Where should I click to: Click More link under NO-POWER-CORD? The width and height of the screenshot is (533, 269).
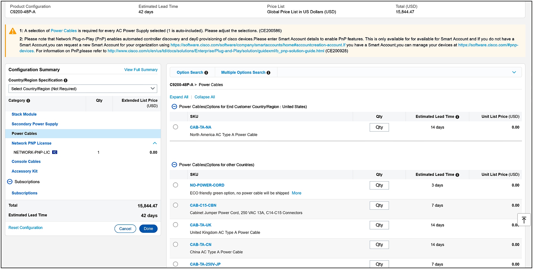coord(297,193)
